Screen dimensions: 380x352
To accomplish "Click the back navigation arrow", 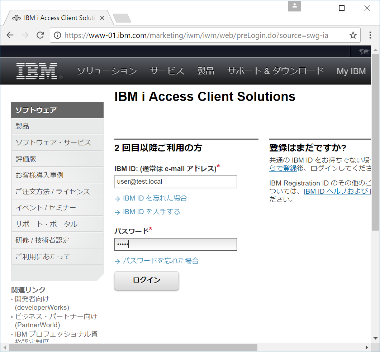I will pyautogui.click(x=10, y=35).
